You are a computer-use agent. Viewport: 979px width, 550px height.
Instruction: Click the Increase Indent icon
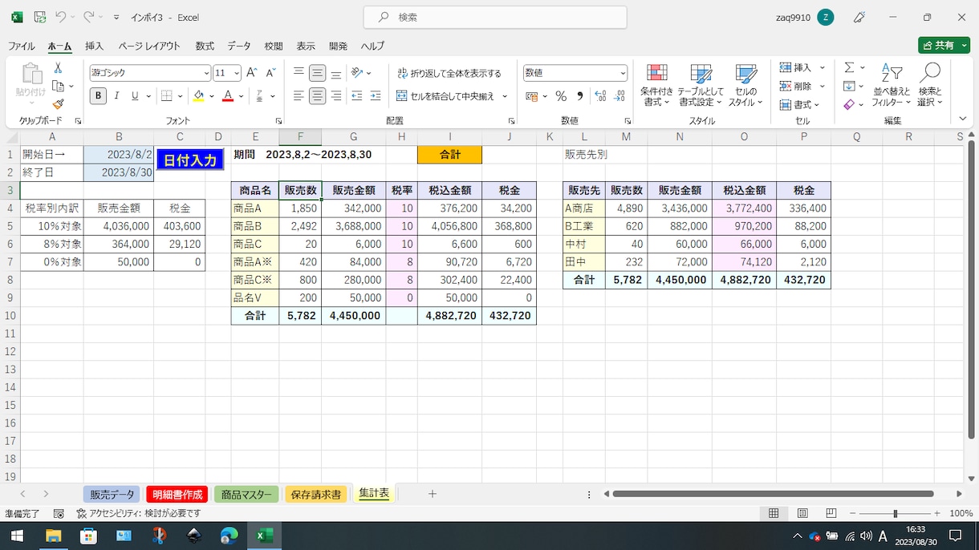click(375, 96)
